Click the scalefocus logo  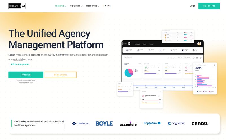[x=81, y=123]
